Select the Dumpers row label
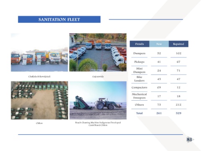Viewport: 201px width, 151px height. click(x=139, y=53)
